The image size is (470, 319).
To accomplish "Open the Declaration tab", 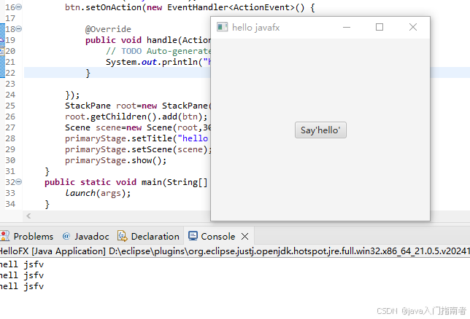I will click(x=148, y=237).
